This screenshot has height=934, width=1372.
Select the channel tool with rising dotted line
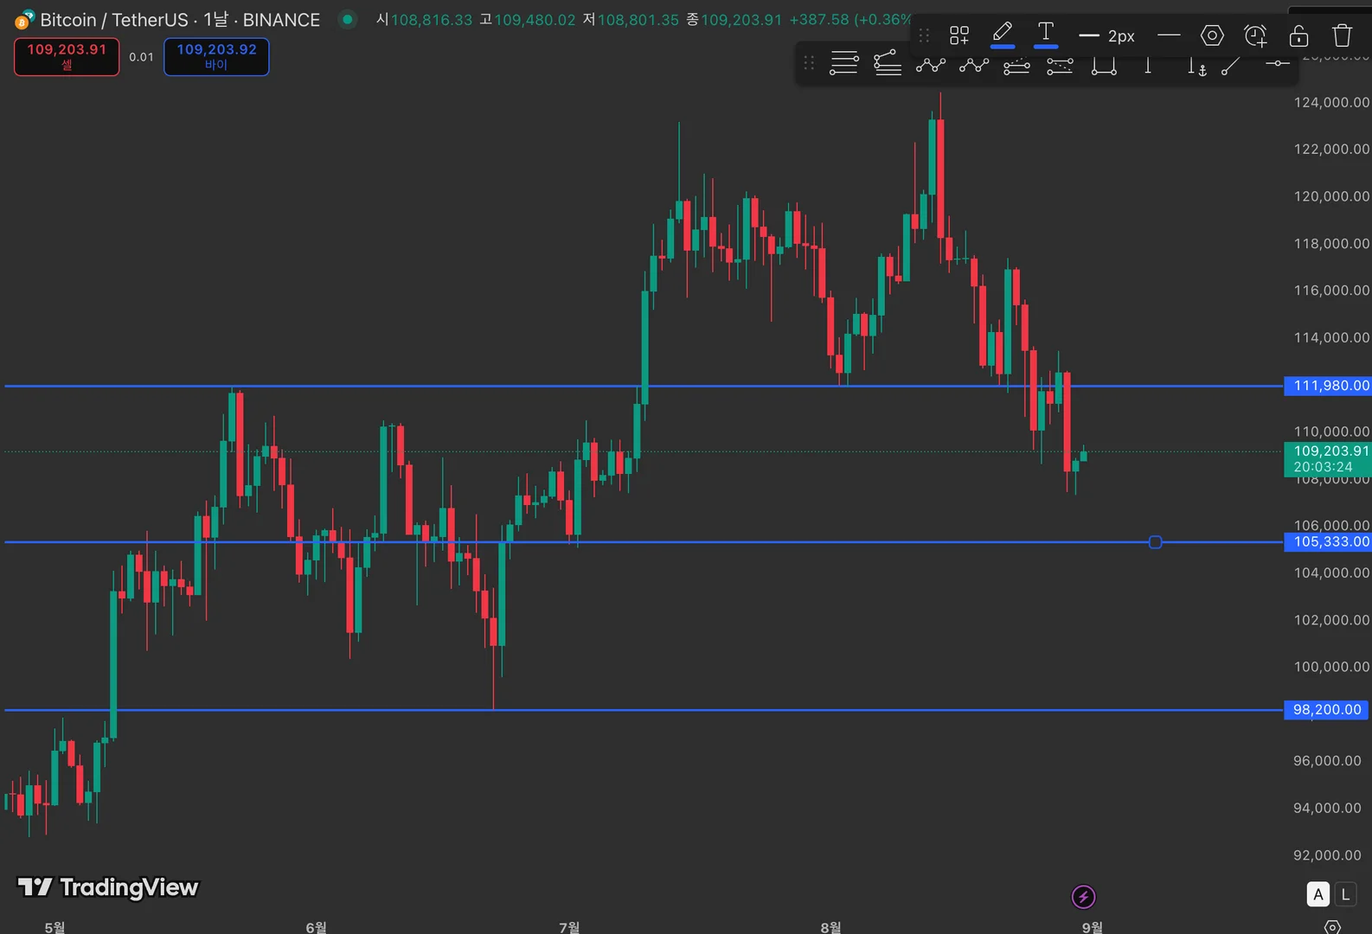[x=1016, y=66]
